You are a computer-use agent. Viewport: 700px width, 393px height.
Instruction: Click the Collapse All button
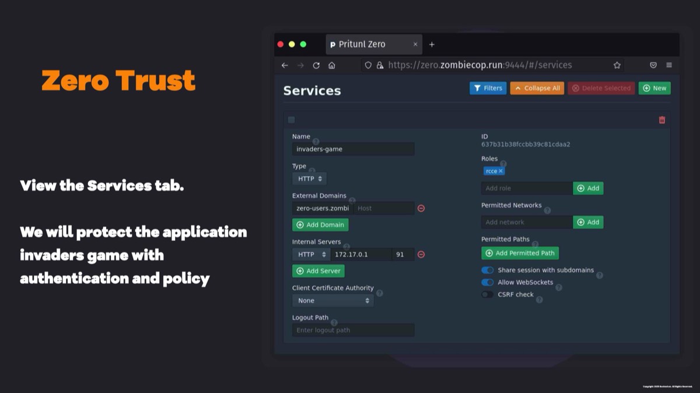point(537,88)
